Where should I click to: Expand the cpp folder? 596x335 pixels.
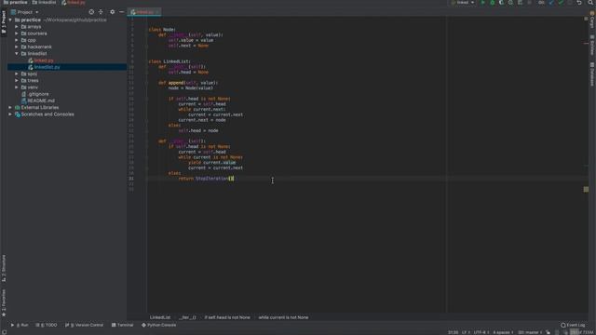[17, 40]
